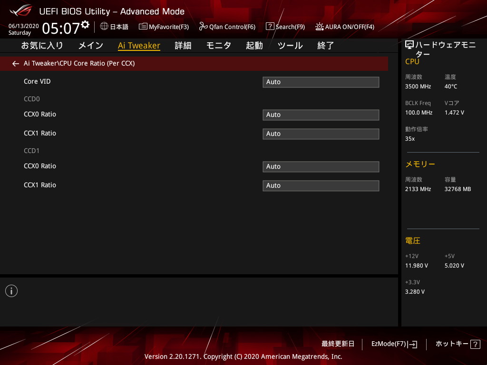Switch to the お気に入り tab

(42, 46)
